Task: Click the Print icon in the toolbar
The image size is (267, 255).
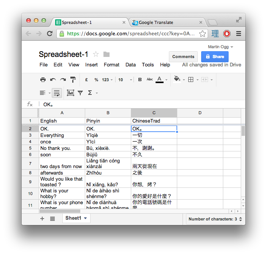Action: (43, 80)
